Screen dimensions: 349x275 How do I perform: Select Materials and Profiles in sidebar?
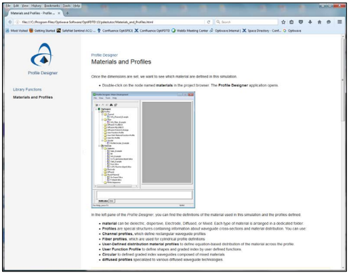33,97
